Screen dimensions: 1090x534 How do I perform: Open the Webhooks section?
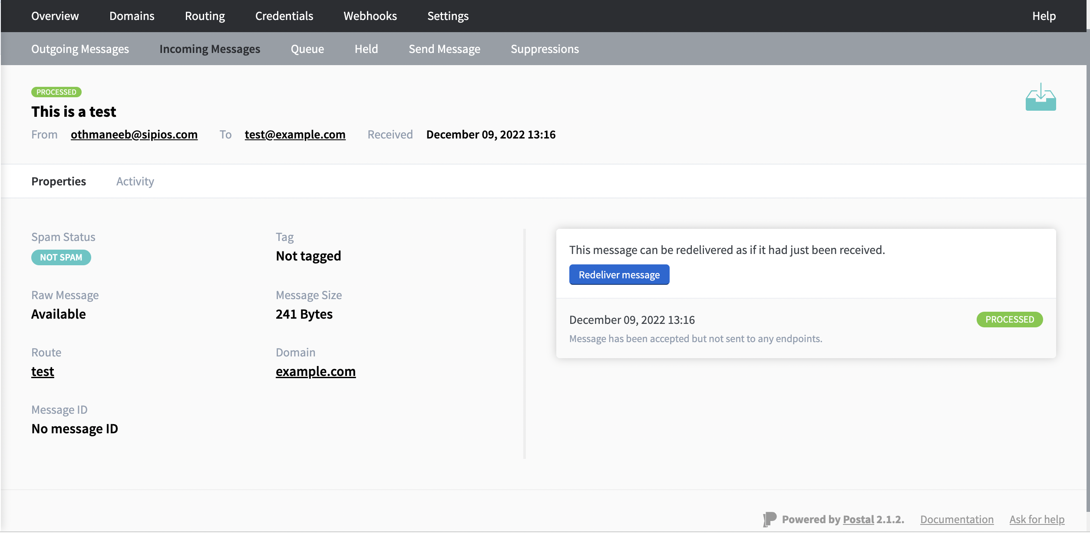coord(370,16)
